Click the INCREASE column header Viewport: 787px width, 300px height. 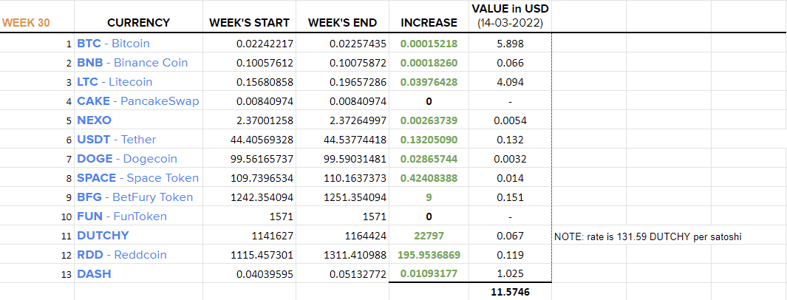pyautogui.click(x=429, y=23)
